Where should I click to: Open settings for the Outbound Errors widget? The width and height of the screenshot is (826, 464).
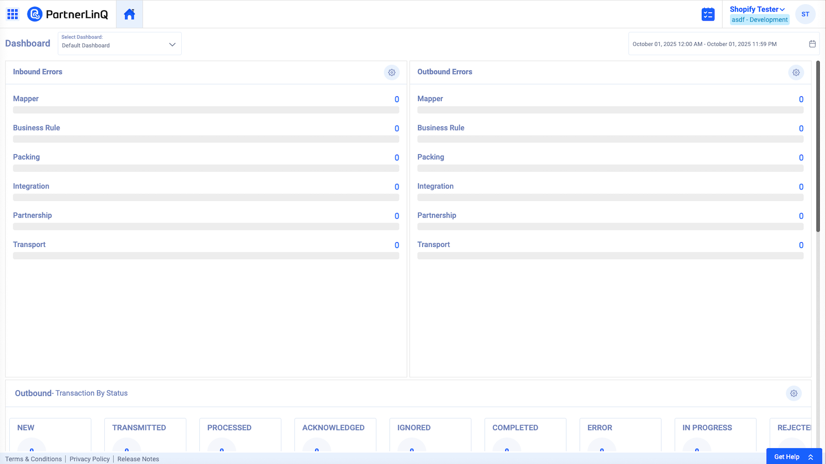[796, 72]
